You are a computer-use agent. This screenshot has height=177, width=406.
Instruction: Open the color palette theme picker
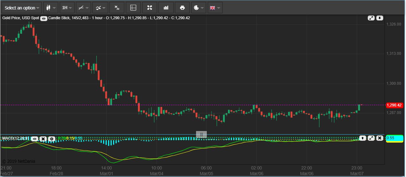[199, 8]
